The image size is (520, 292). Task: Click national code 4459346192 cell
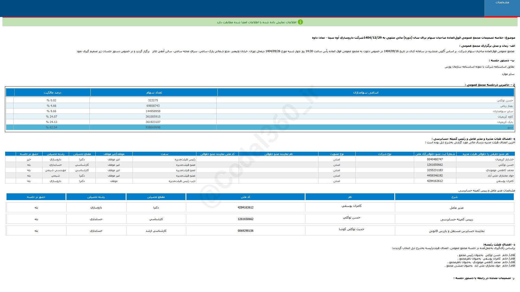coord(435,176)
